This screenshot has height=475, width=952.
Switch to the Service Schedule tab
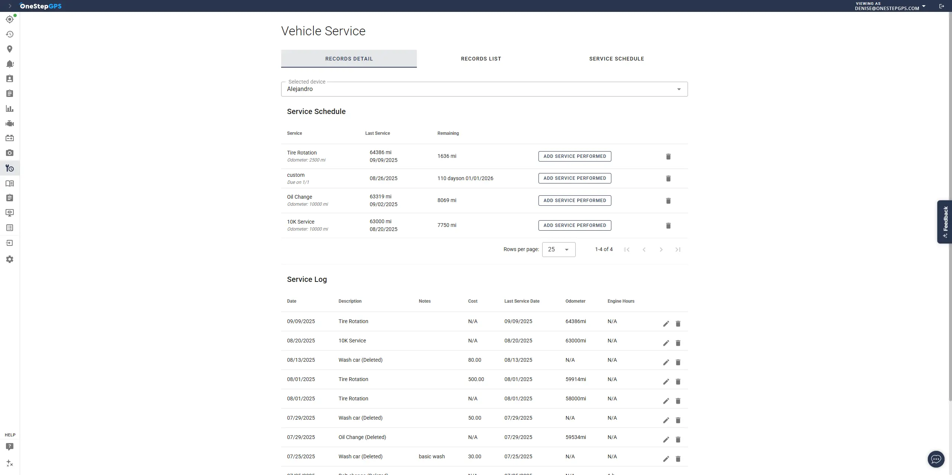click(x=617, y=59)
